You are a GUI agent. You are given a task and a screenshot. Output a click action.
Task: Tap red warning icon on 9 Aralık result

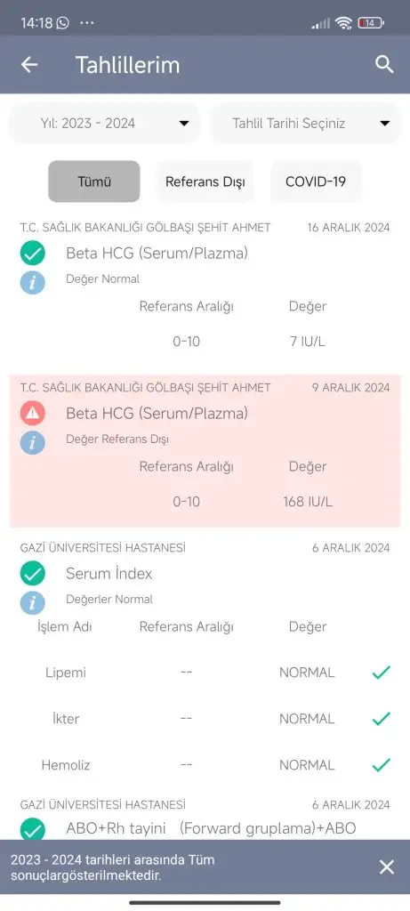[33, 413]
